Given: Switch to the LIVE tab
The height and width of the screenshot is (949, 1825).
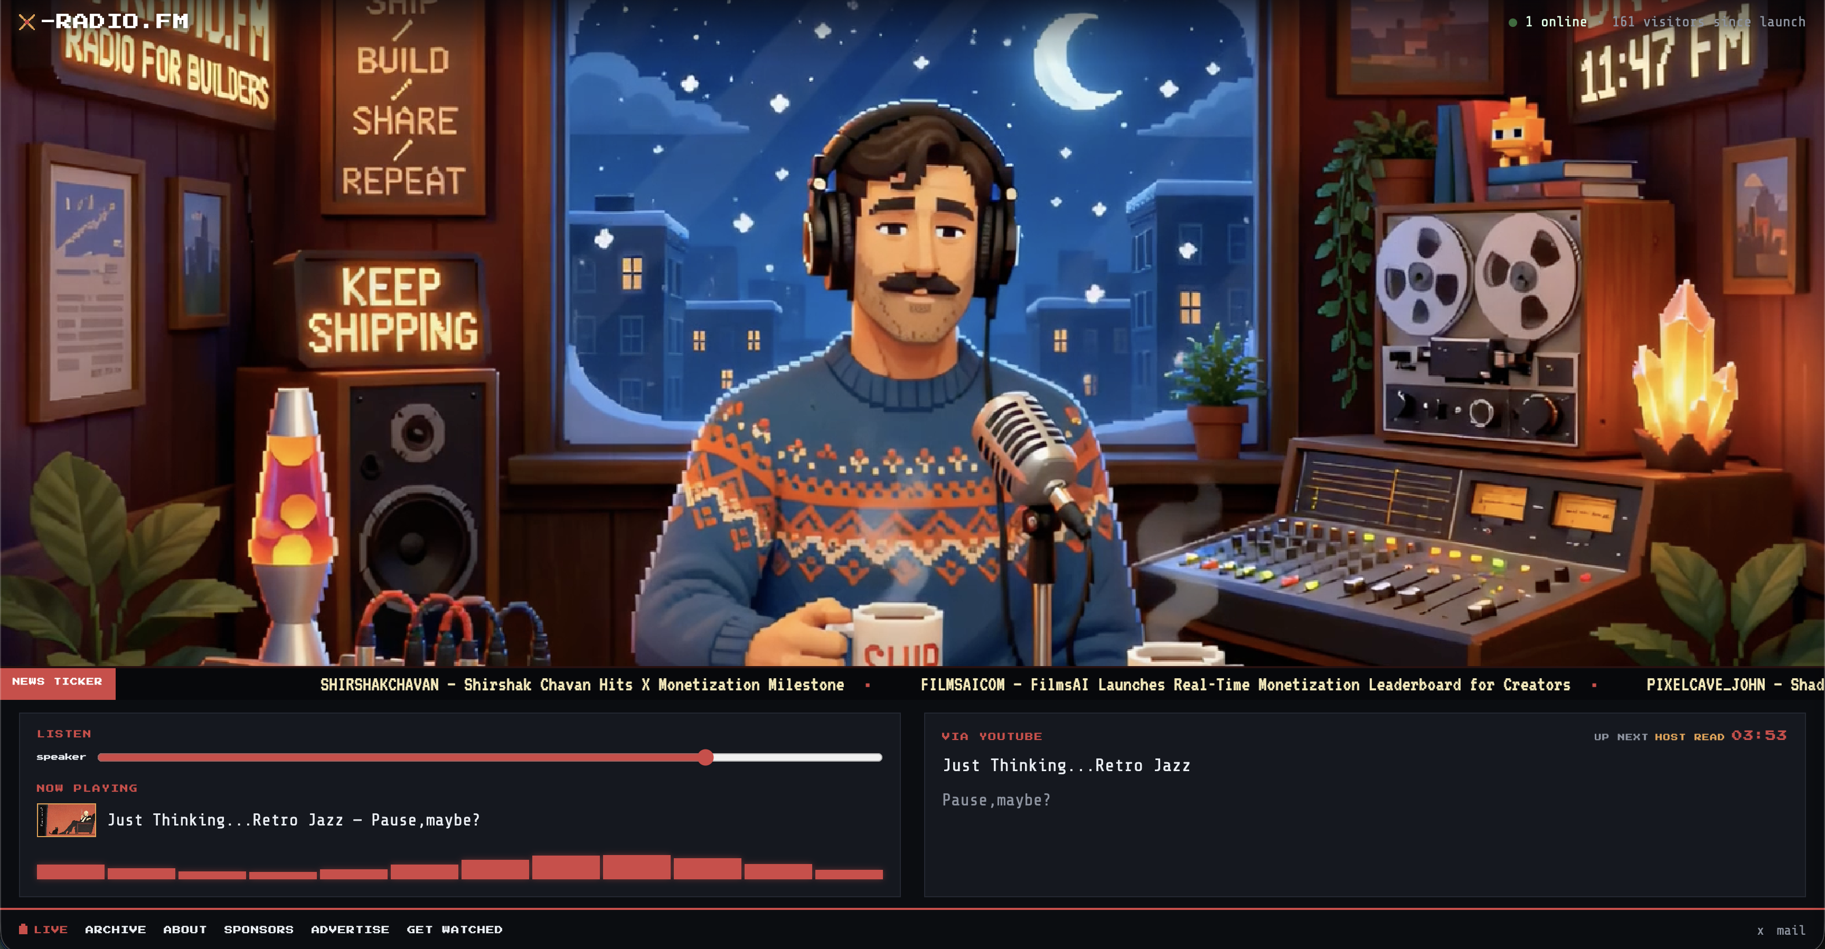Looking at the screenshot, I should [x=50, y=929].
